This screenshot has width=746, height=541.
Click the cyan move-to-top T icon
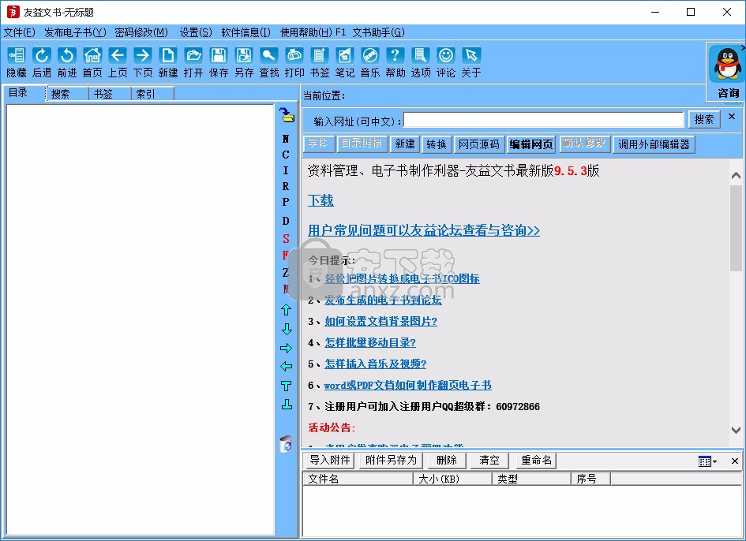pos(286,386)
